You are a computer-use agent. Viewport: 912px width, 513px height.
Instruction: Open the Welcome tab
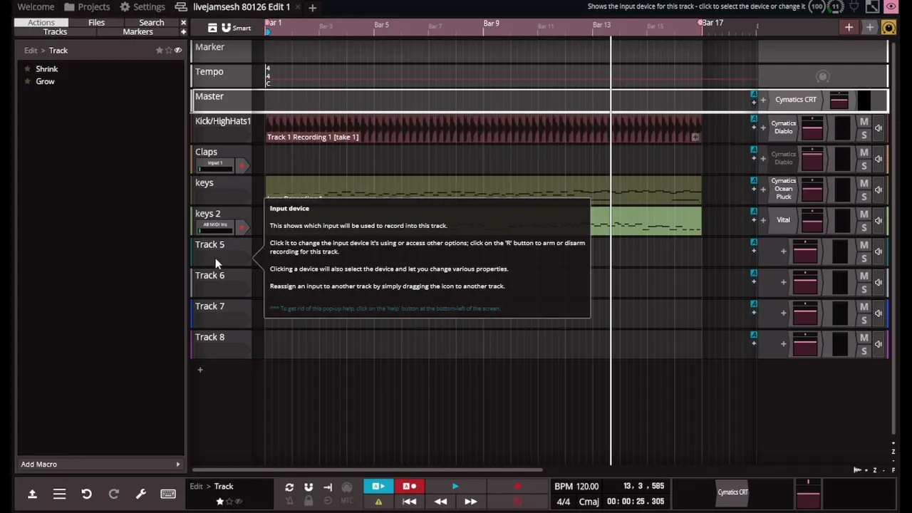click(36, 6)
